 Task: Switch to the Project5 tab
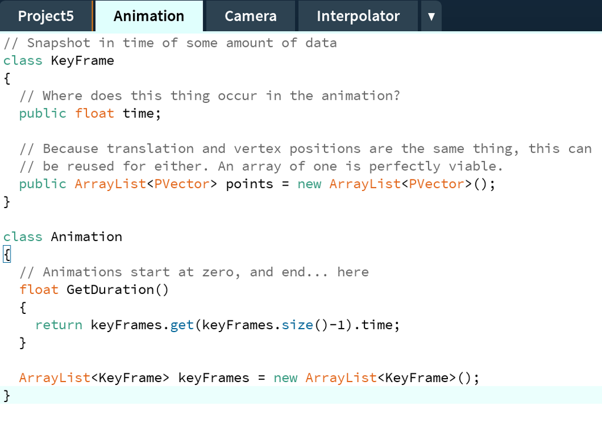pos(46,16)
